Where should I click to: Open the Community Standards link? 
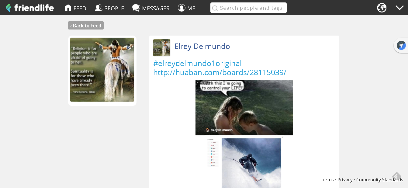tap(380, 180)
